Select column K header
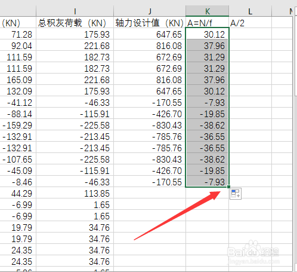 (x=207, y=11)
